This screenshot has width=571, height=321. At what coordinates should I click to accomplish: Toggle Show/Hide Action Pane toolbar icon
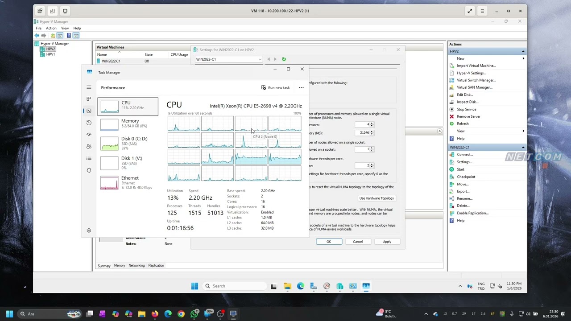point(76,36)
